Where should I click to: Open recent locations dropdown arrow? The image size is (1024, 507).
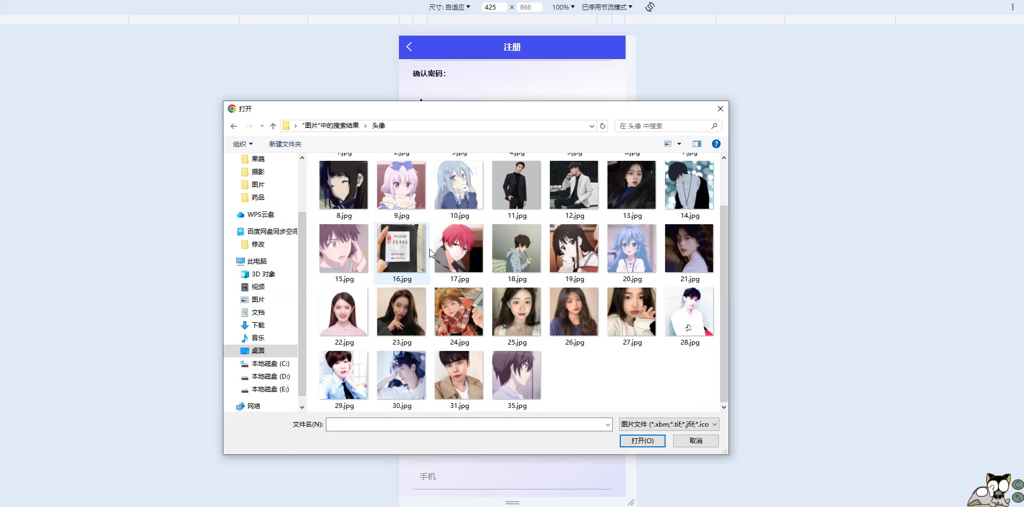pyautogui.click(x=262, y=126)
